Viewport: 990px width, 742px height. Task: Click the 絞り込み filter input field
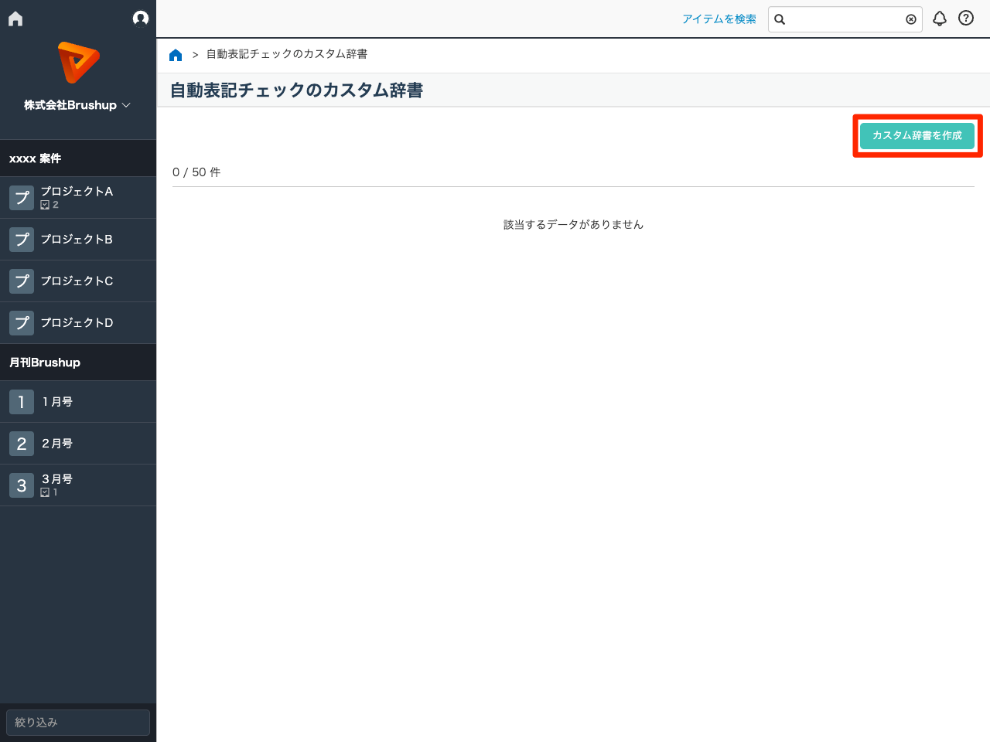pyautogui.click(x=77, y=722)
